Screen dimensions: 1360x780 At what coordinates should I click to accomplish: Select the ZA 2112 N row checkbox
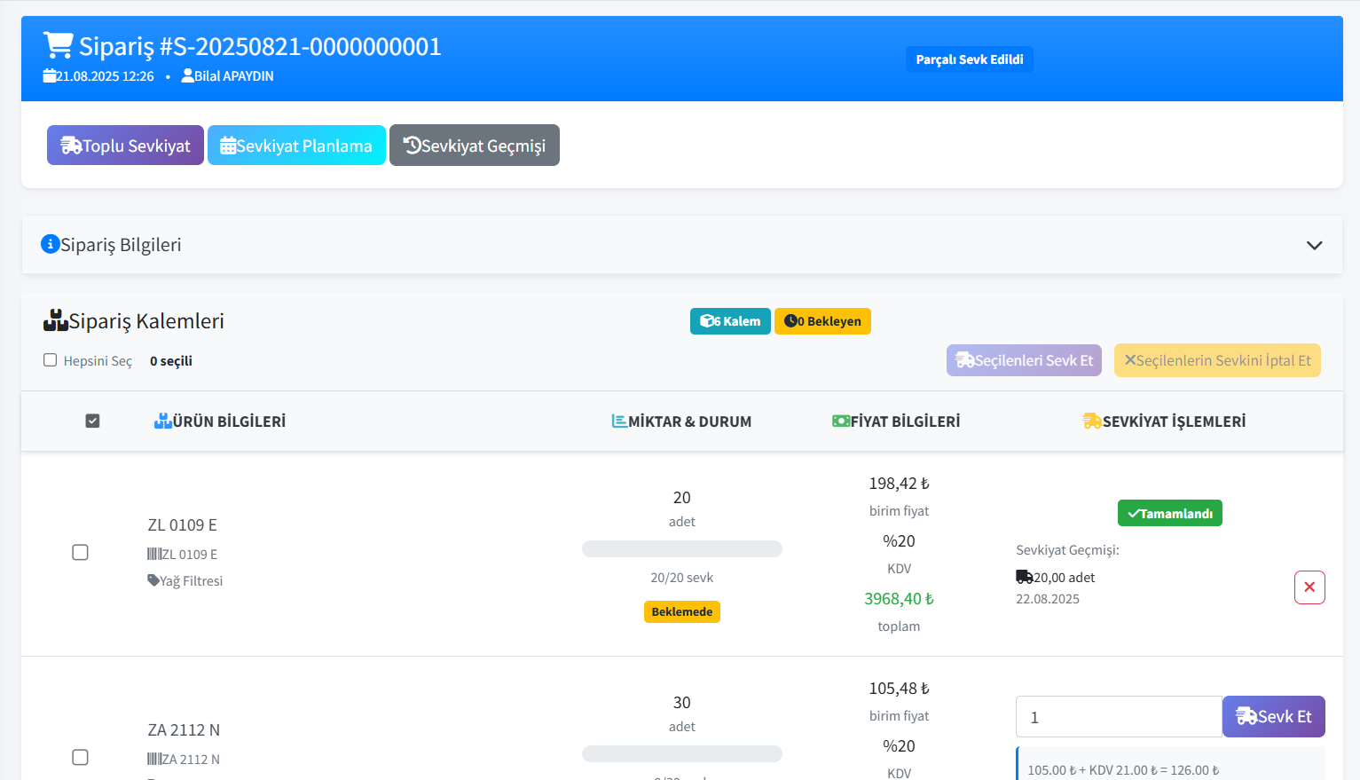click(x=80, y=757)
